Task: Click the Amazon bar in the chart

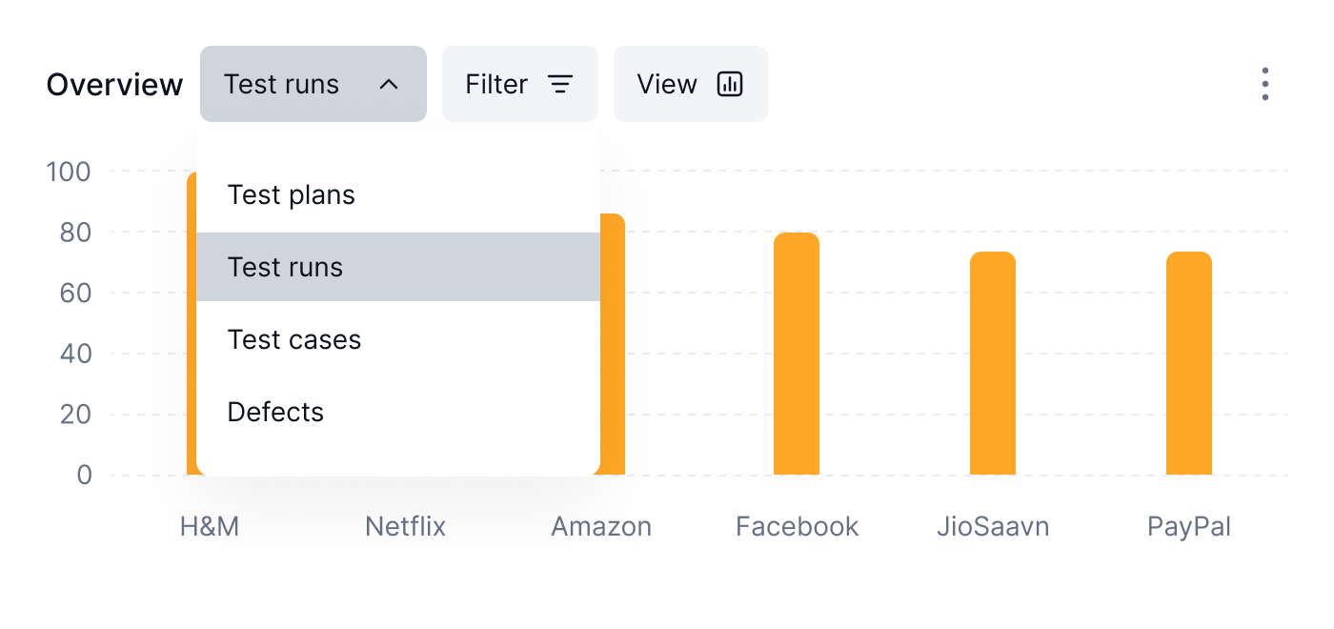Action: click(613, 344)
